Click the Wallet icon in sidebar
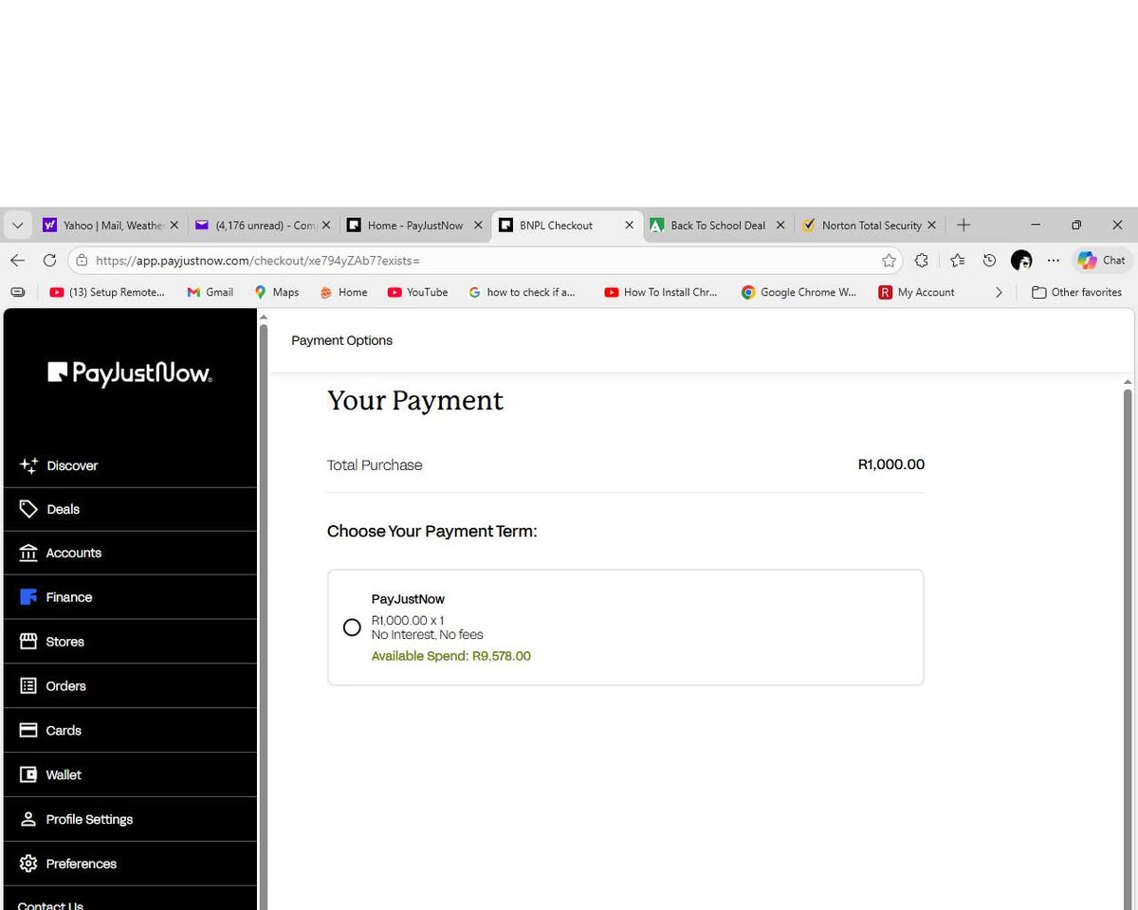Screen dimensions: 1138x910 pos(28,774)
